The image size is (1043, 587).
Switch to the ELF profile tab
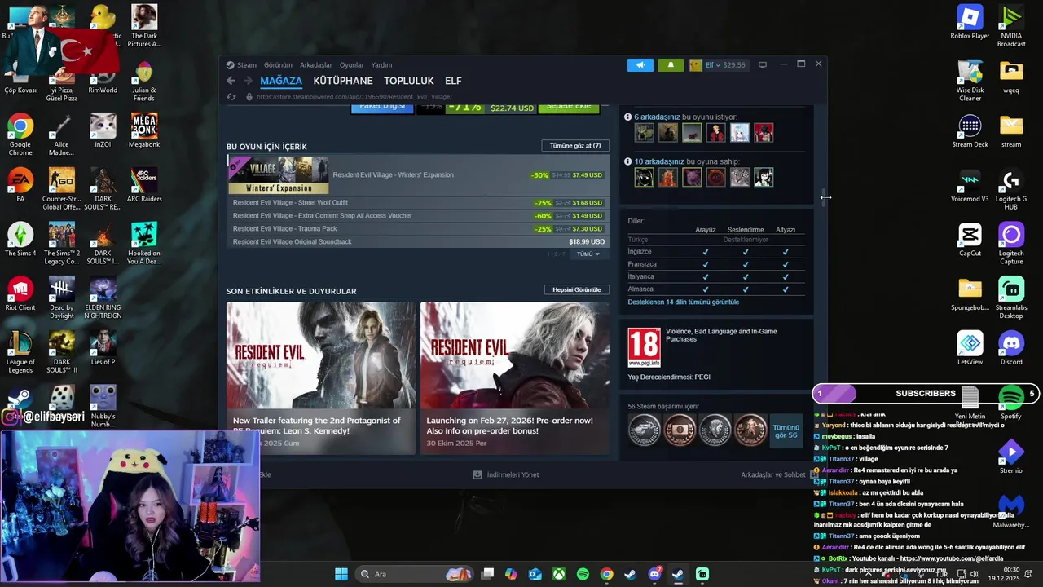[453, 81]
